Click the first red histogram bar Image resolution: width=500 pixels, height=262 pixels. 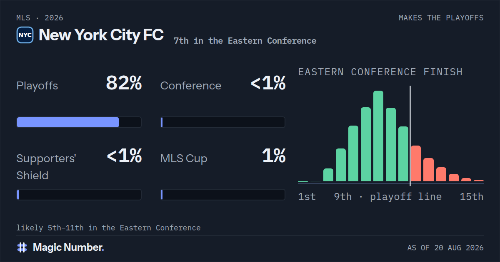[416, 163]
